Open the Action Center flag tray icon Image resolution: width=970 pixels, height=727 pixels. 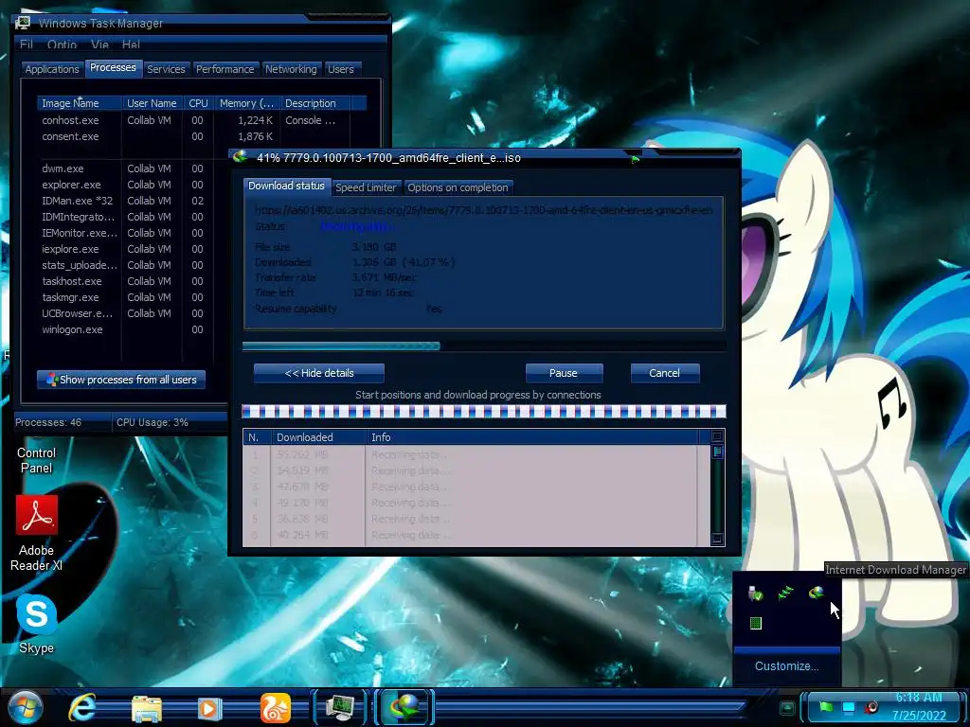pos(826,706)
